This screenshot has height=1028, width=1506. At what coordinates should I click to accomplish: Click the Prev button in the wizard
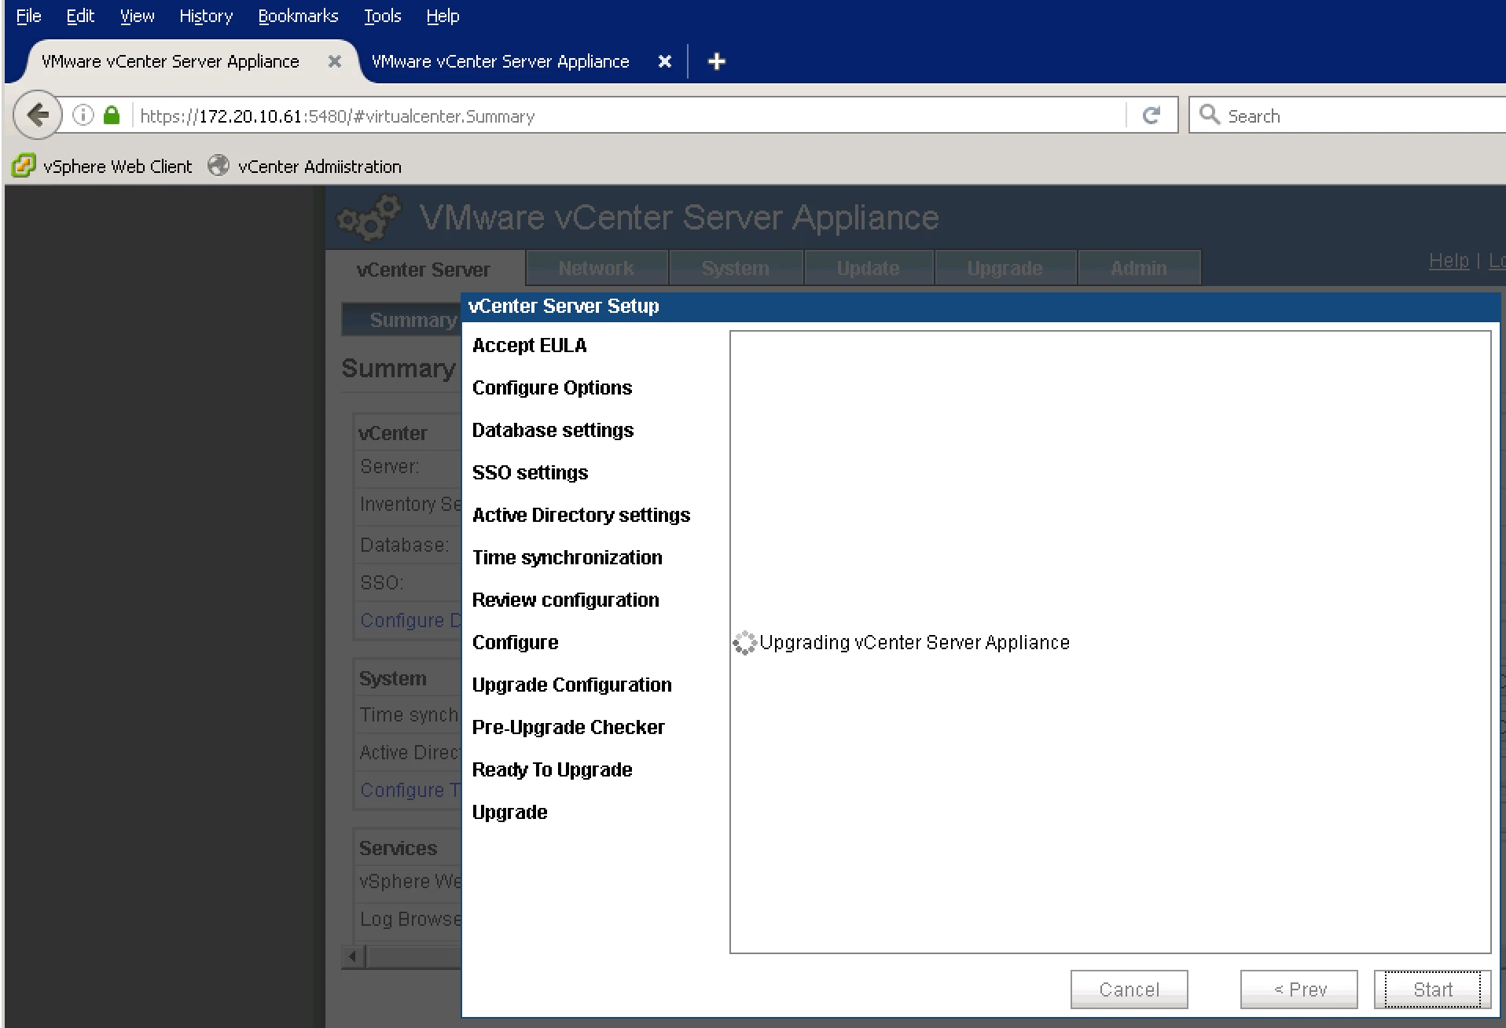coord(1298,989)
